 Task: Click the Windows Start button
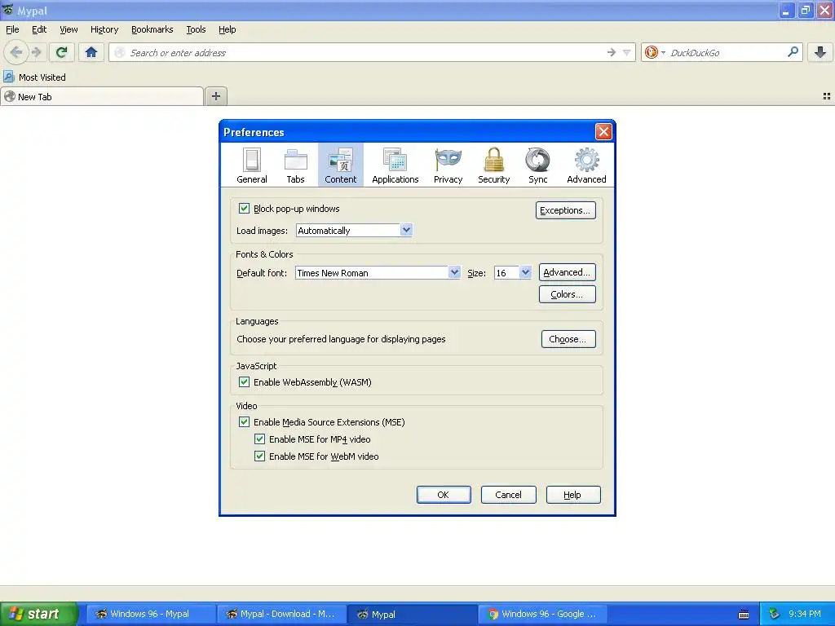[38, 614]
